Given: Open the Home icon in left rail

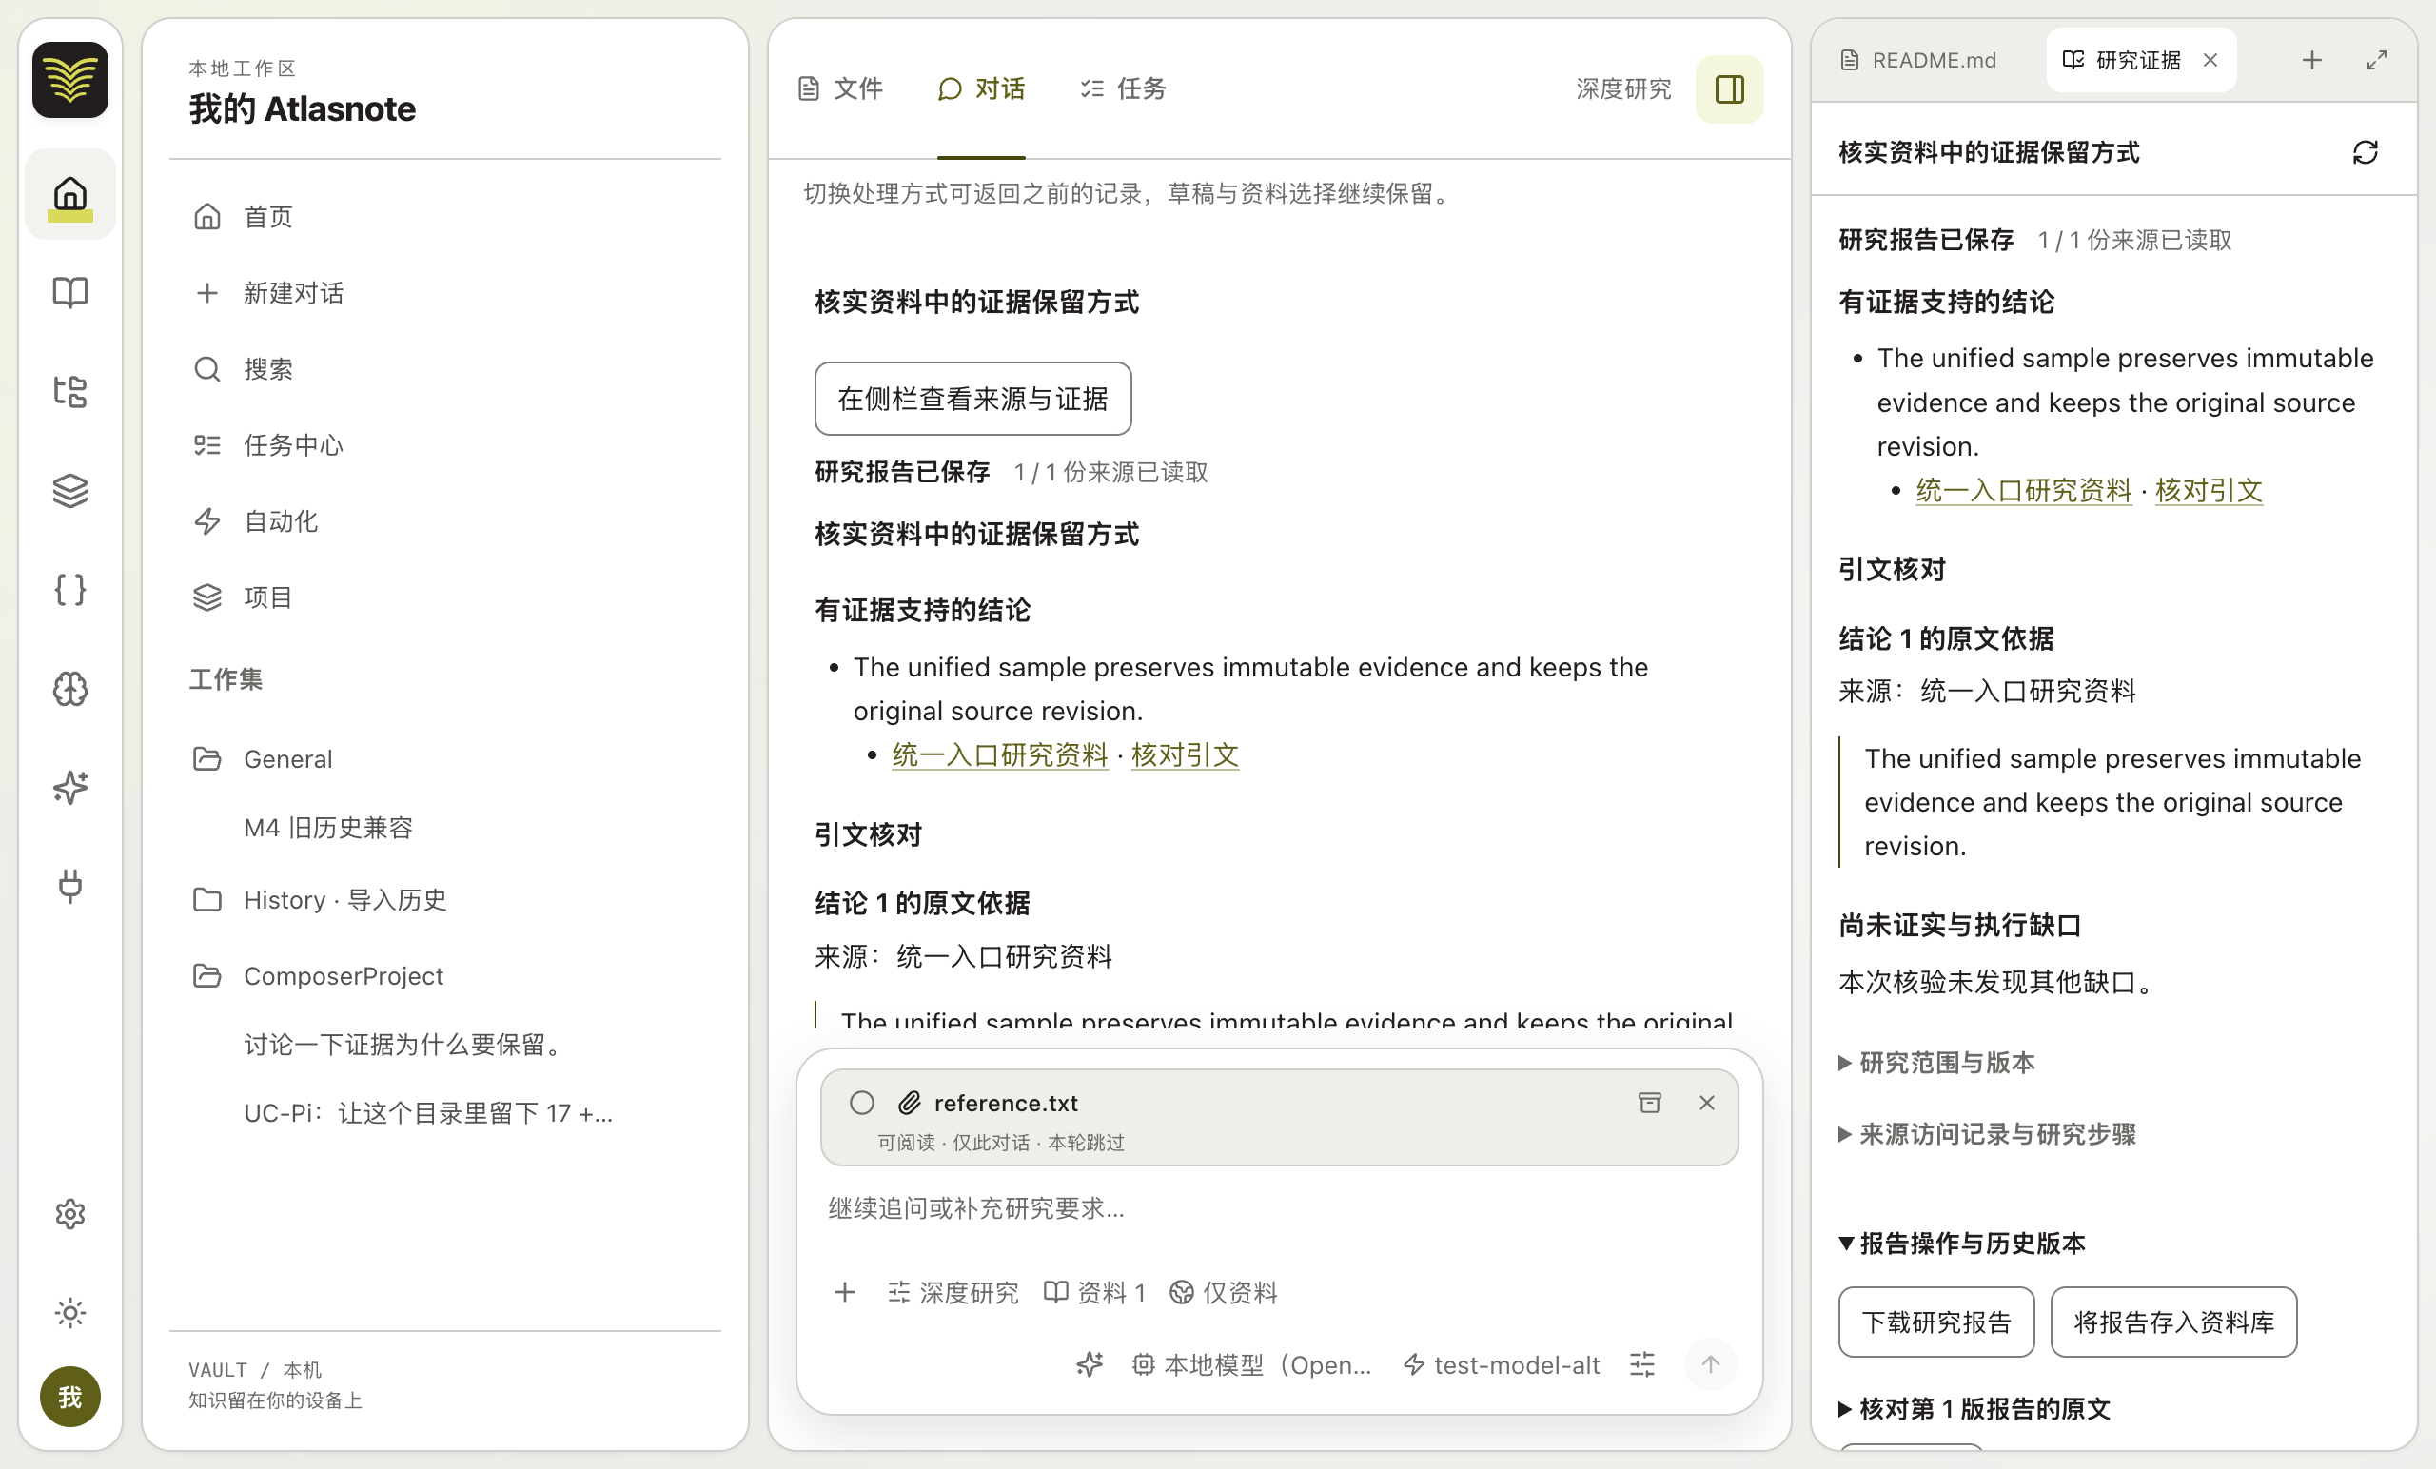Looking at the screenshot, I should pos(69,194).
